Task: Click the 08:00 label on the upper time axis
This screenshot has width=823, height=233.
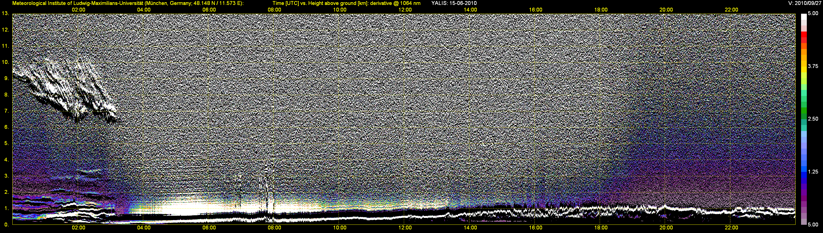Action: click(x=274, y=10)
